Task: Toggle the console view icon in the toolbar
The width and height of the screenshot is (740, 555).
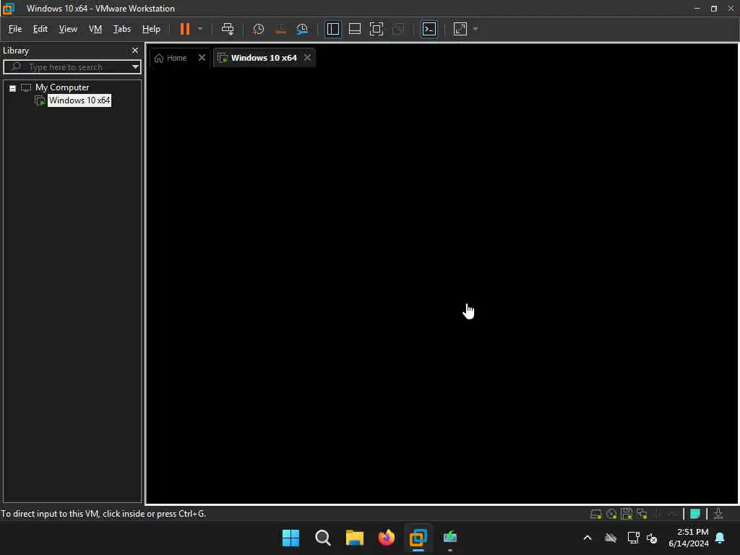Action: point(429,29)
